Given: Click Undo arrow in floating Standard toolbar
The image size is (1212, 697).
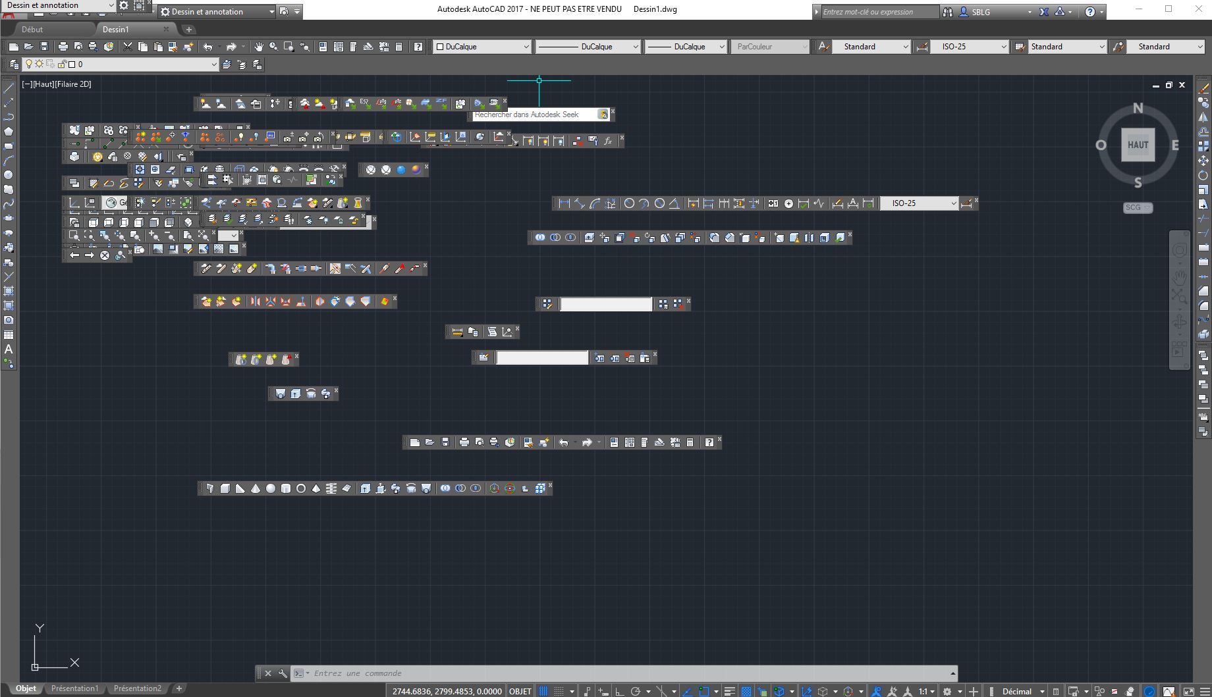Looking at the screenshot, I should tap(564, 442).
